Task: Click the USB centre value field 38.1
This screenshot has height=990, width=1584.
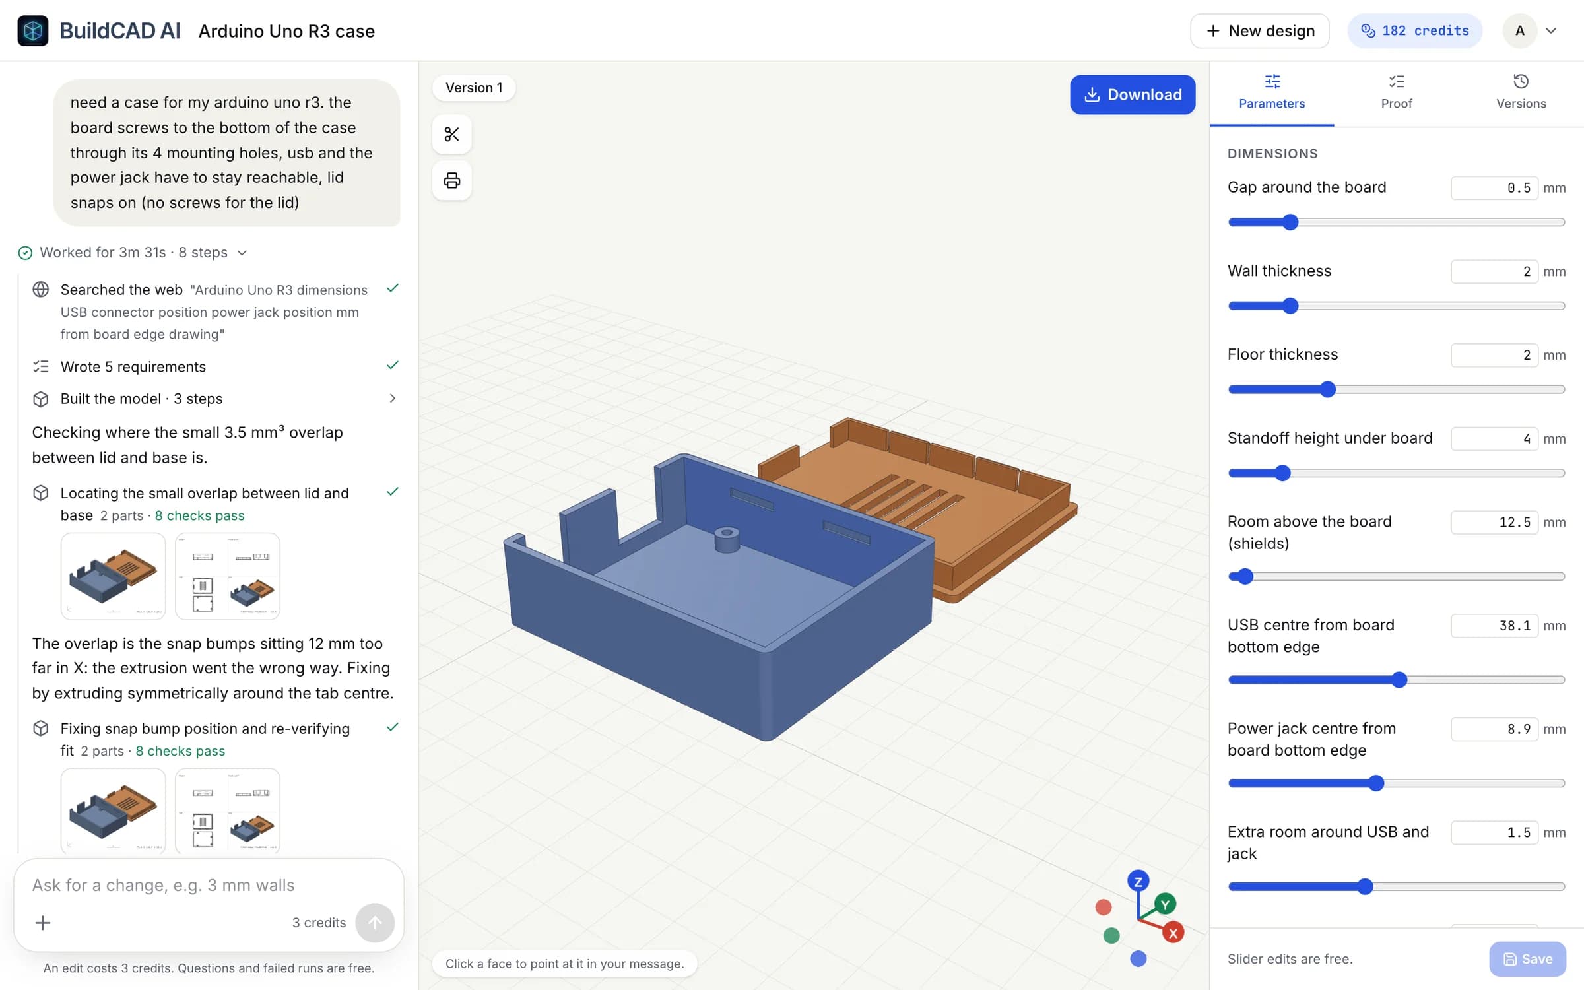Action: click(1494, 625)
